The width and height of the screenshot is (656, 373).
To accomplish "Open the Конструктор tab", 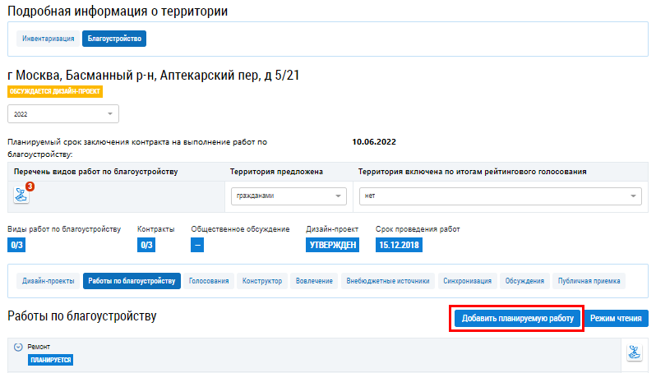I will pos(262,281).
